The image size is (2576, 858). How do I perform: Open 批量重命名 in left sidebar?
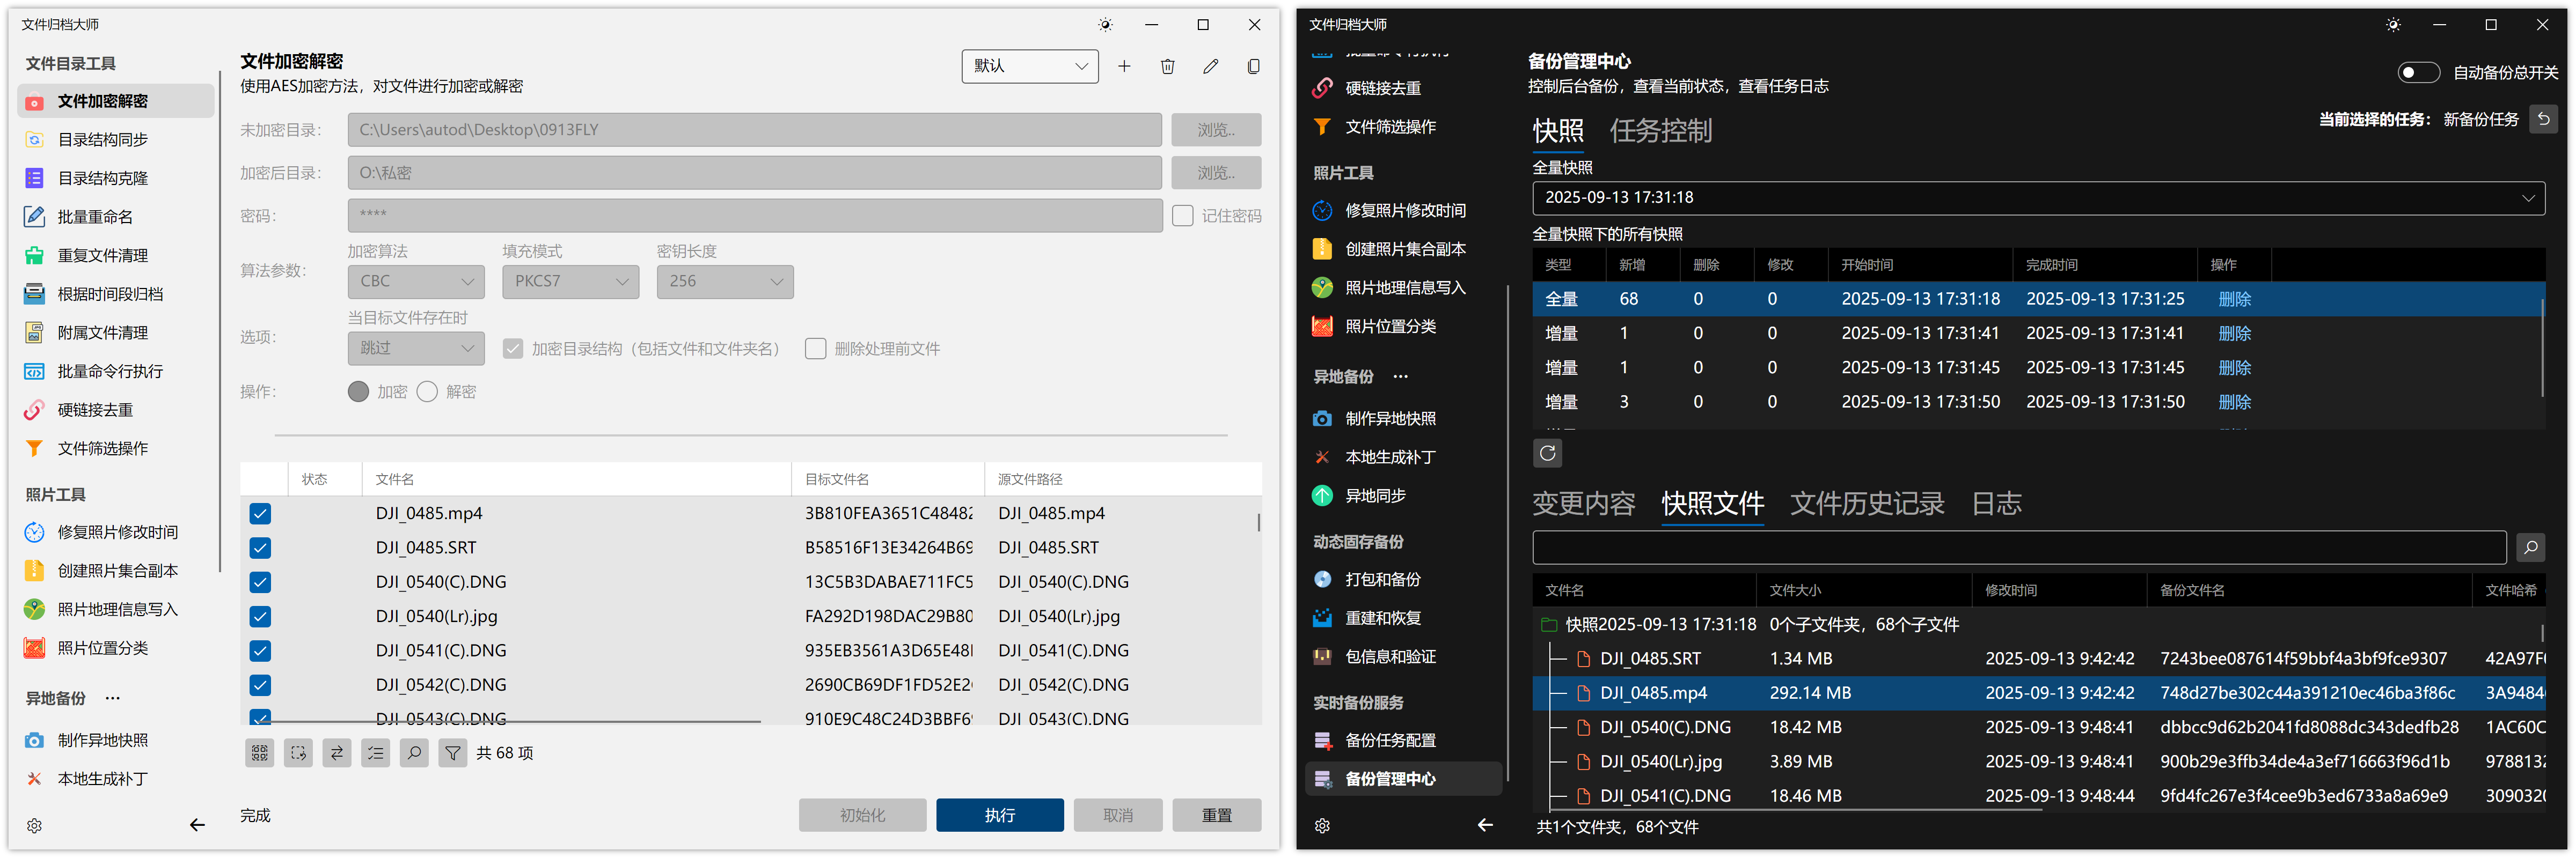tap(95, 217)
